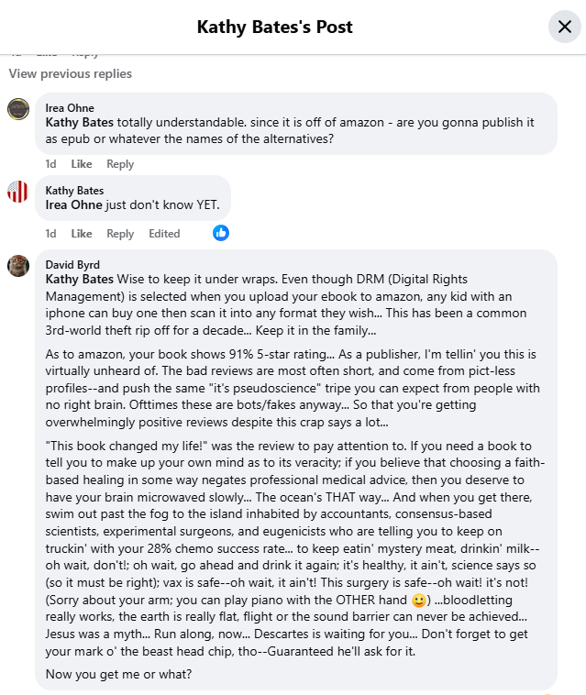The height and width of the screenshot is (695, 586).
Task: Open Irea Ohne's profile picture
Action: pos(18,109)
